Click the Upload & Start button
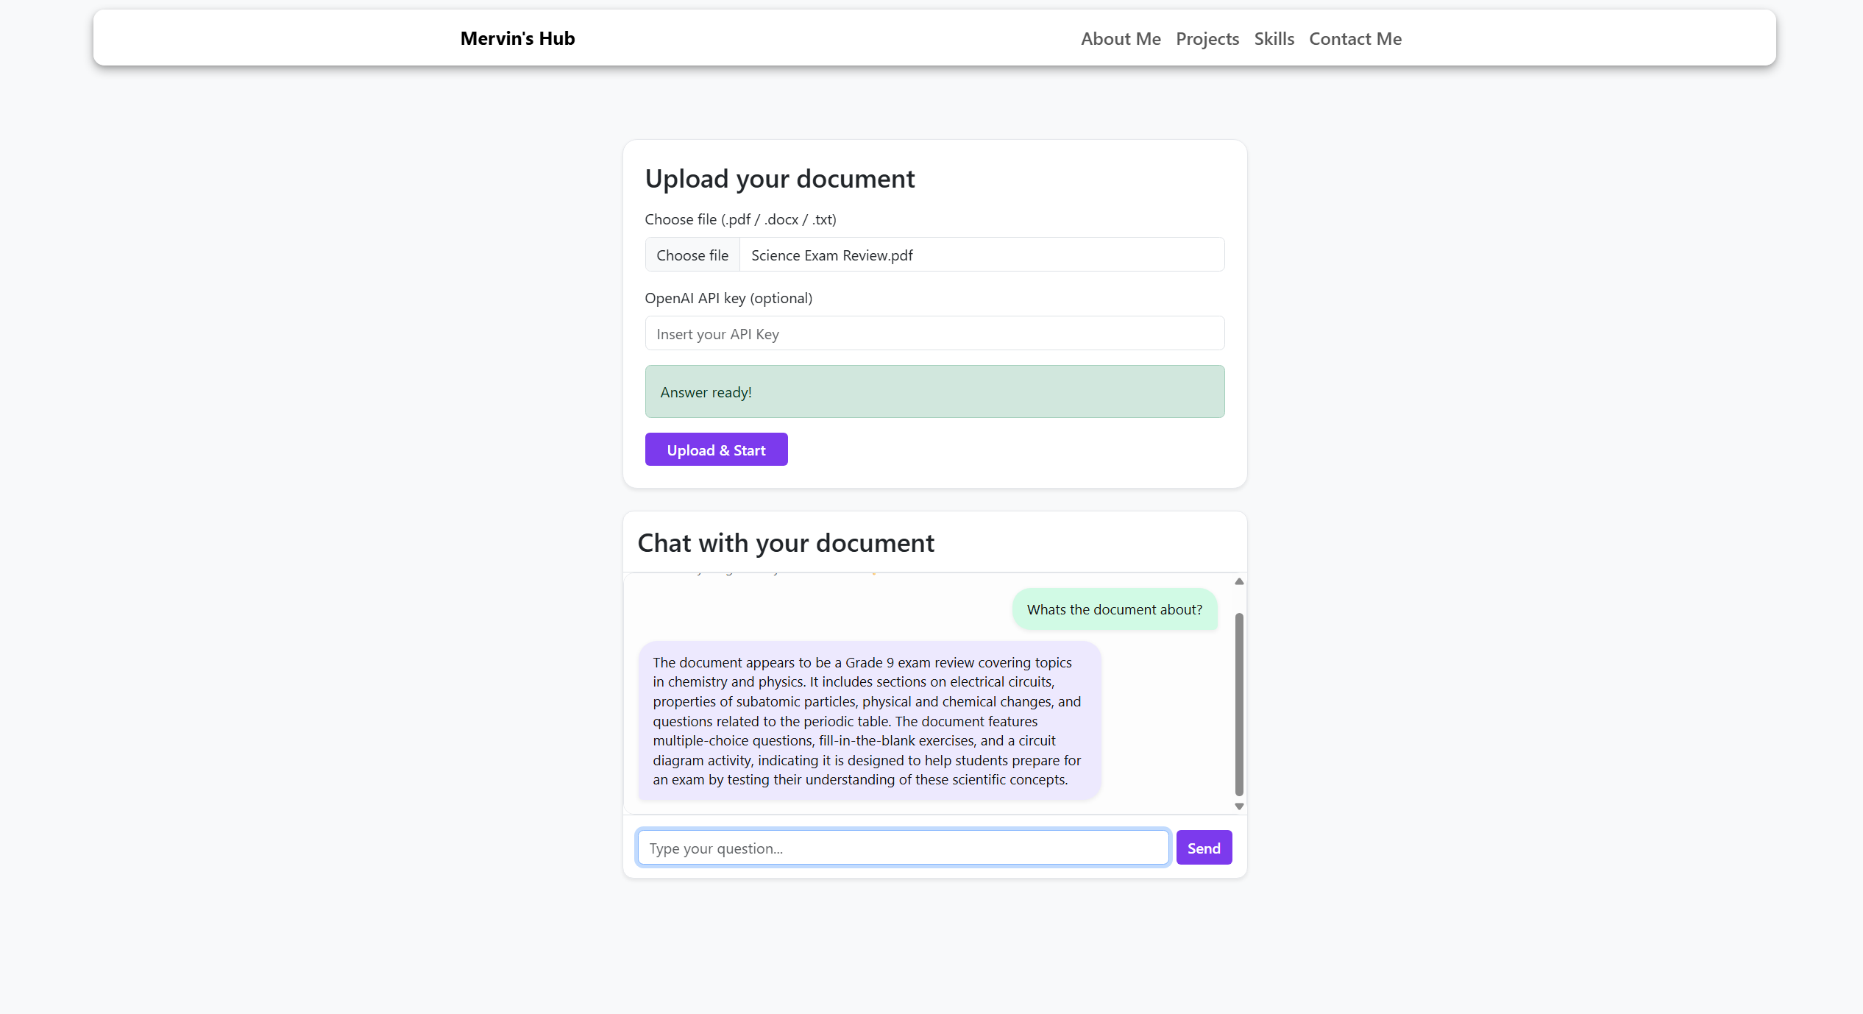Image resolution: width=1863 pixels, height=1014 pixels. [716, 450]
